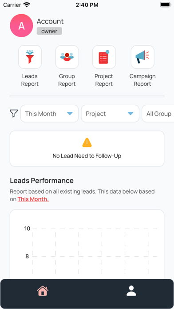The image size is (174, 309).
Task: Open the Leads Report funnel icon
Action: [x=30, y=57]
